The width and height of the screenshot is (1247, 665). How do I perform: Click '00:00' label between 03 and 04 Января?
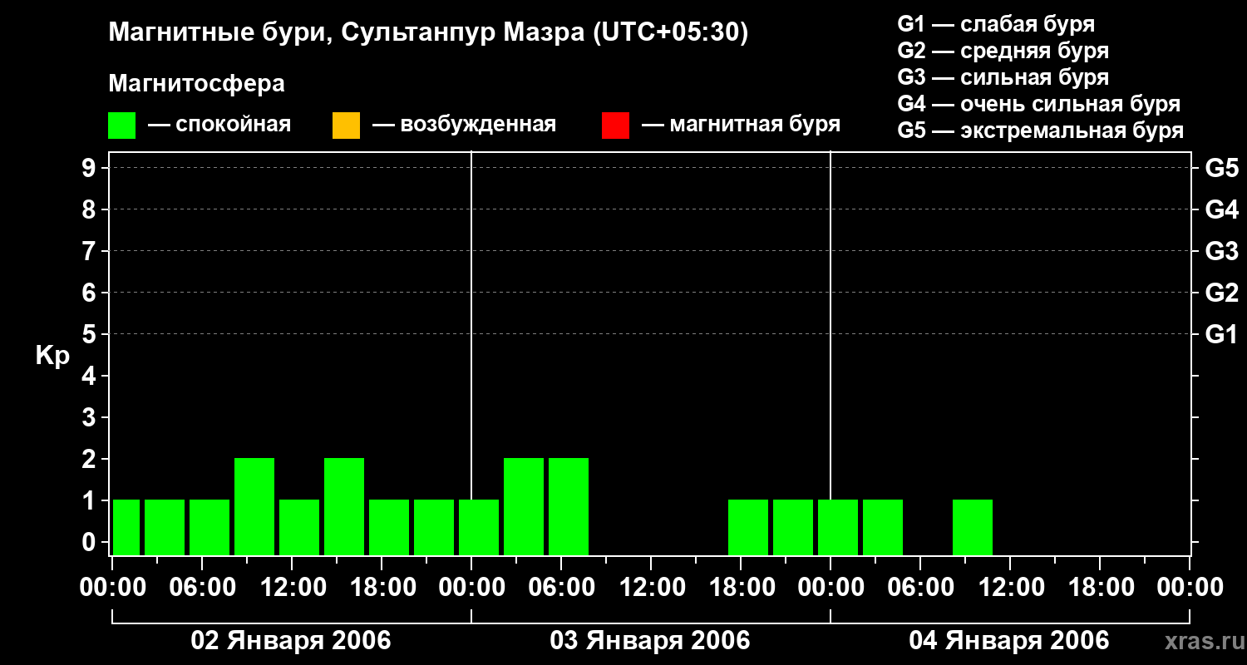pyautogui.click(x=831, y=588)
